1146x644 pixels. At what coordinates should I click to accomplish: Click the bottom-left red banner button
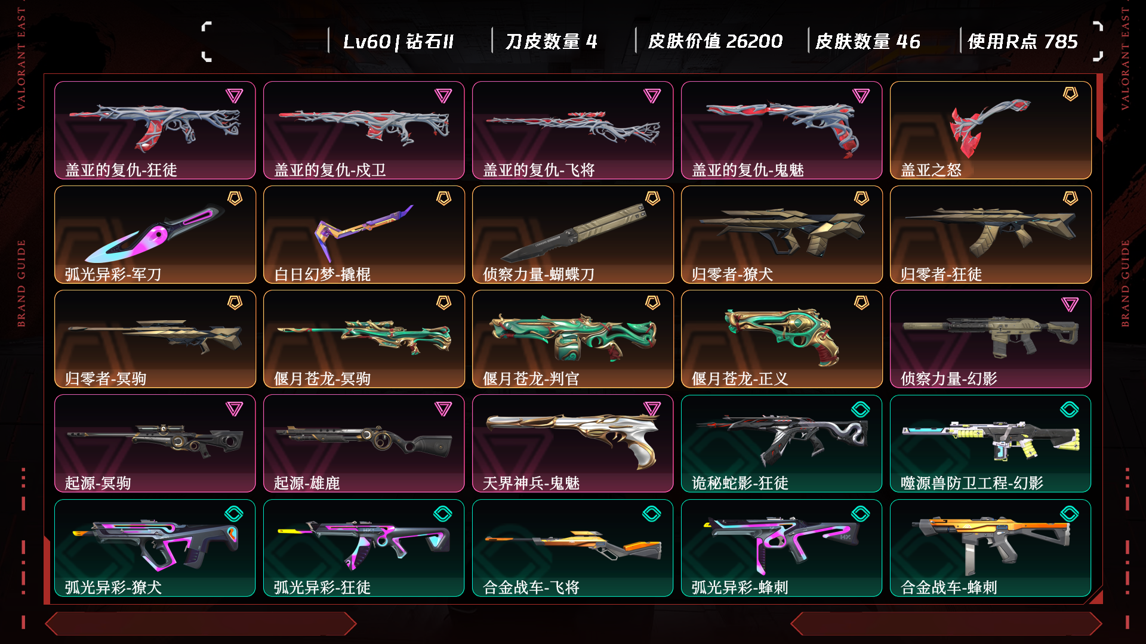(x=201, y=624)
